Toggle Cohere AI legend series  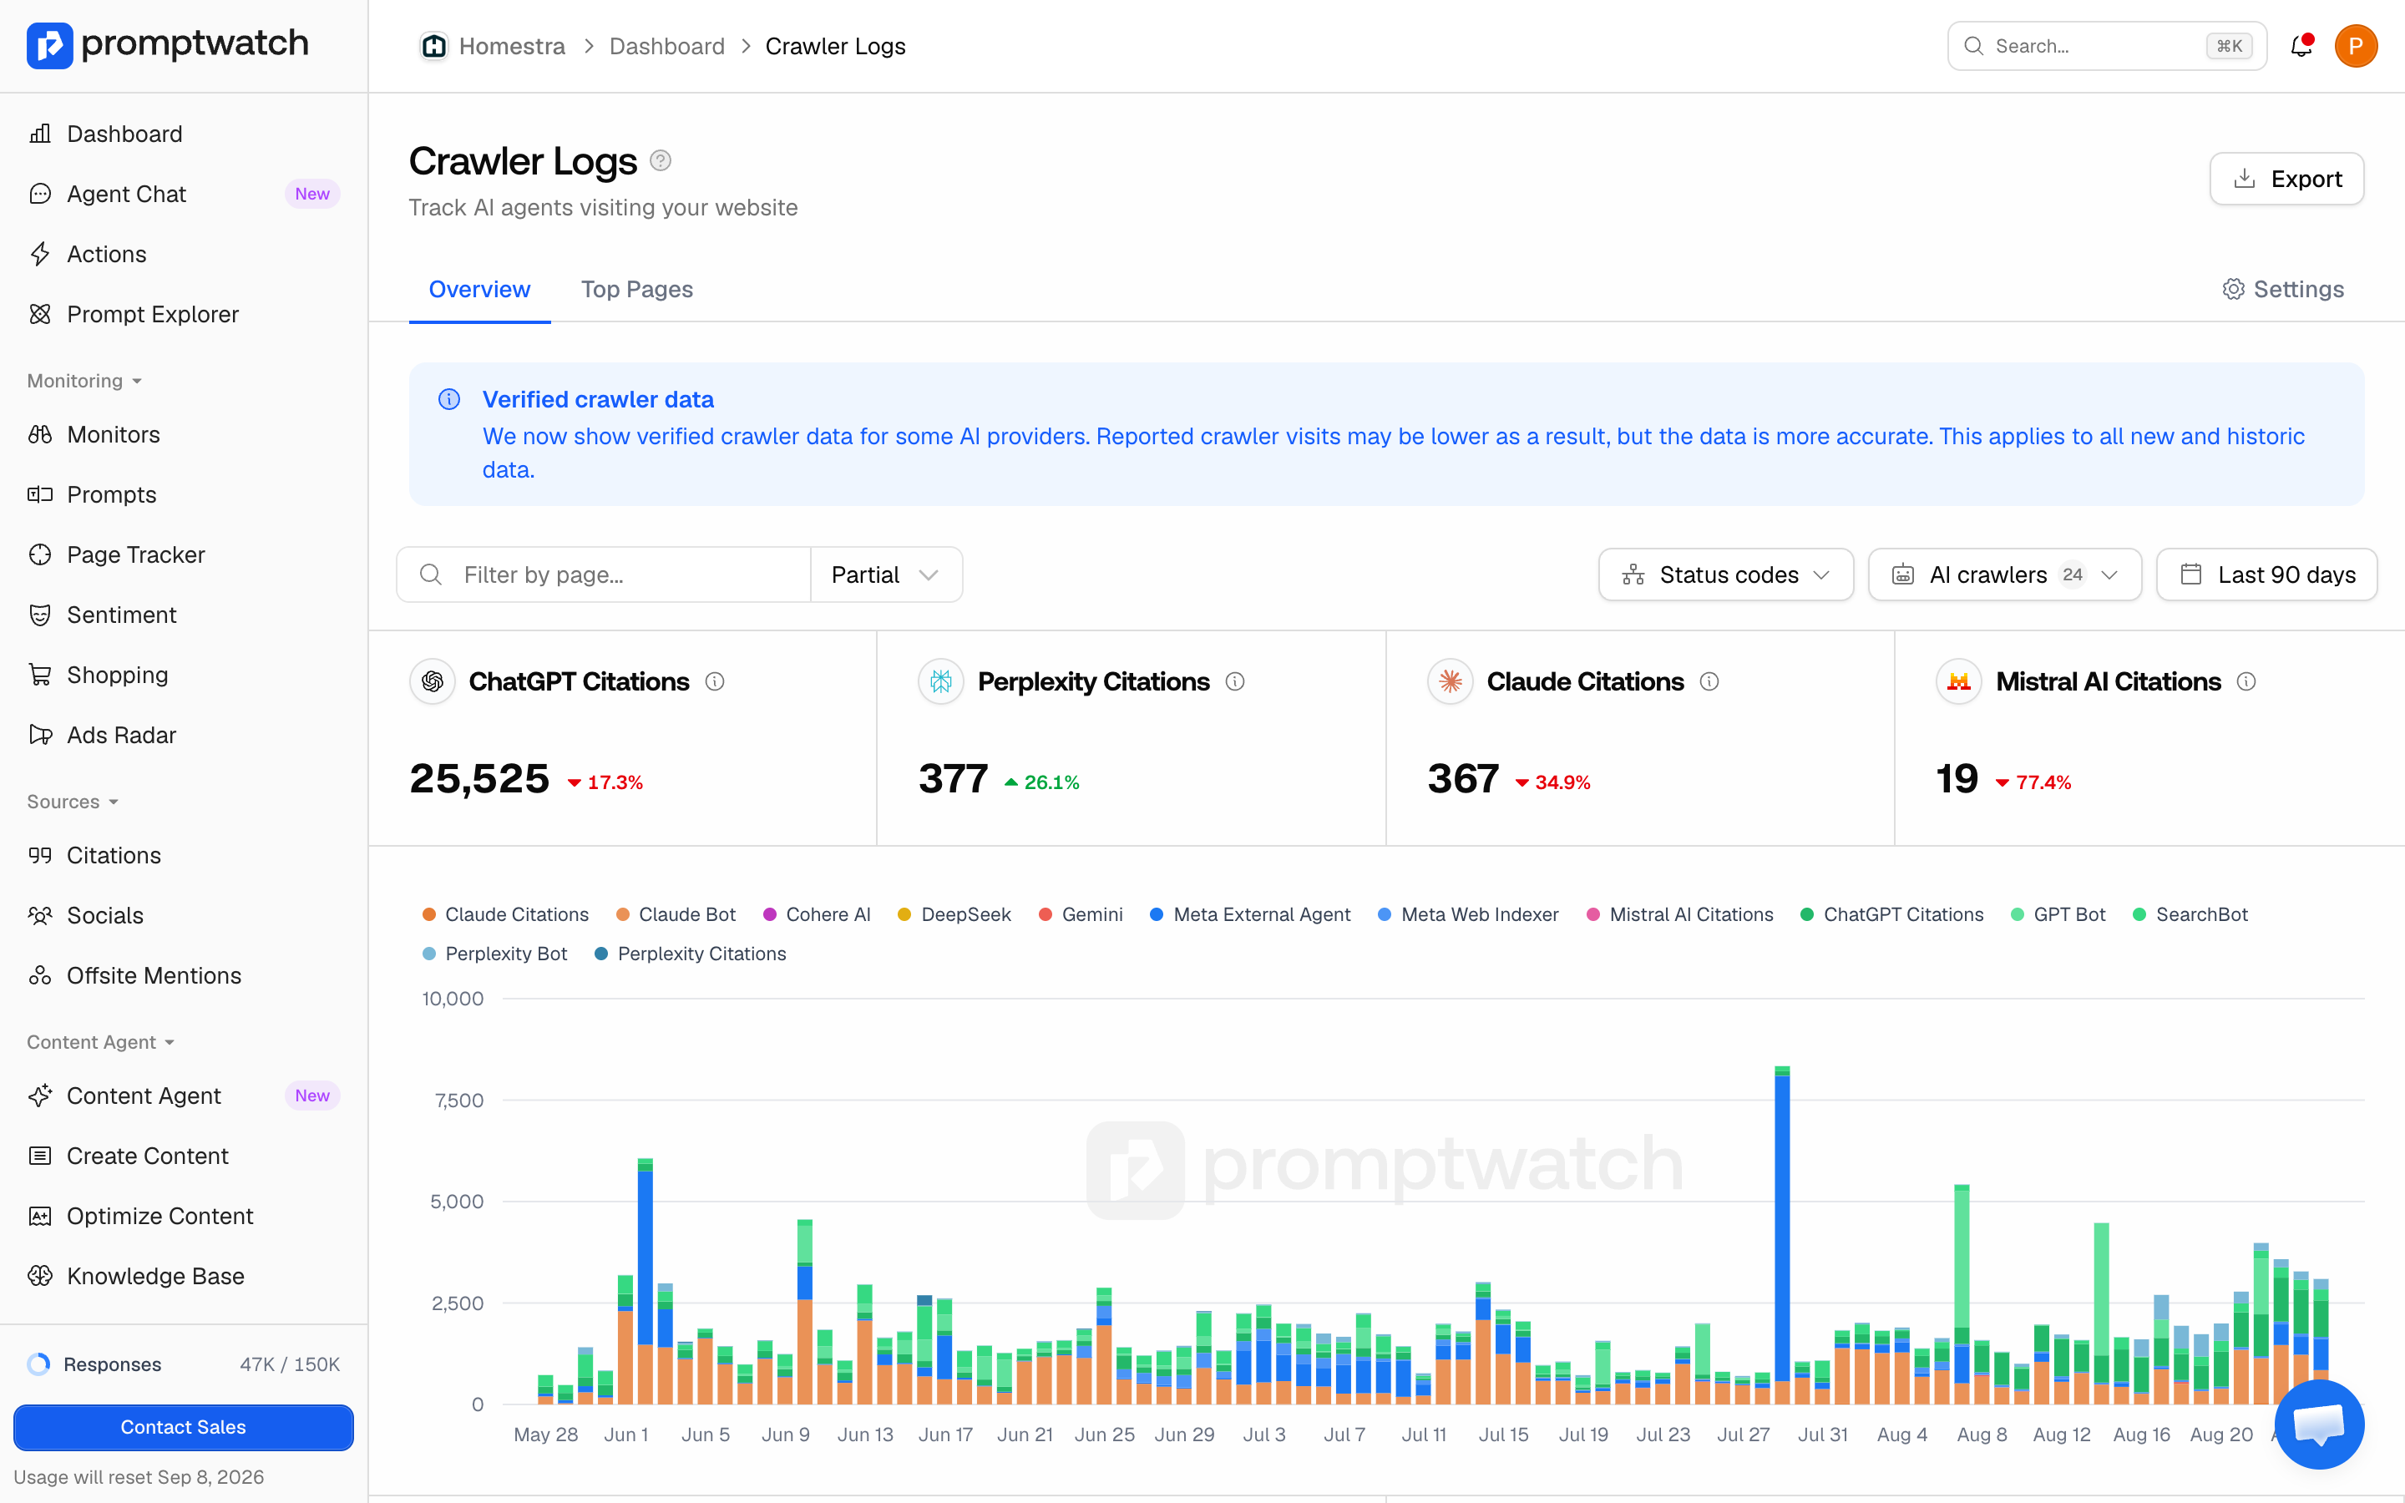point(817,914)
